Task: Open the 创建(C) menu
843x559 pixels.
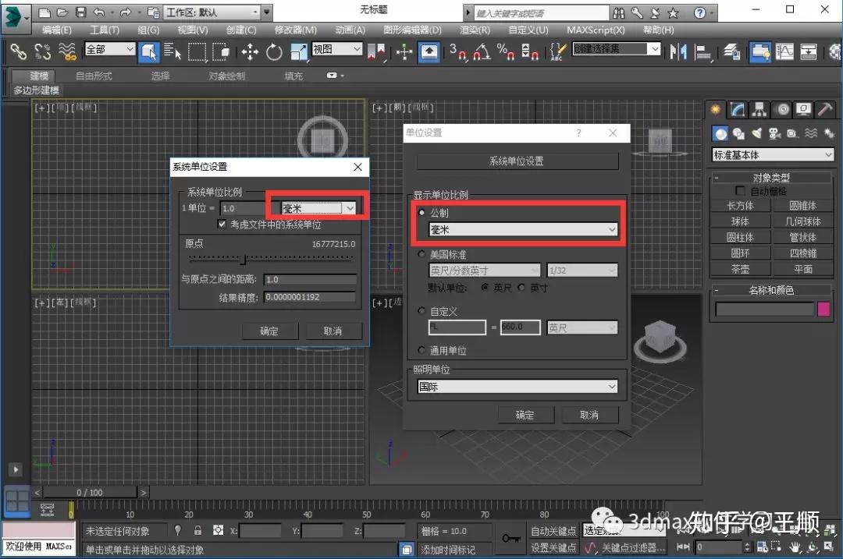Action: point(241,30)
